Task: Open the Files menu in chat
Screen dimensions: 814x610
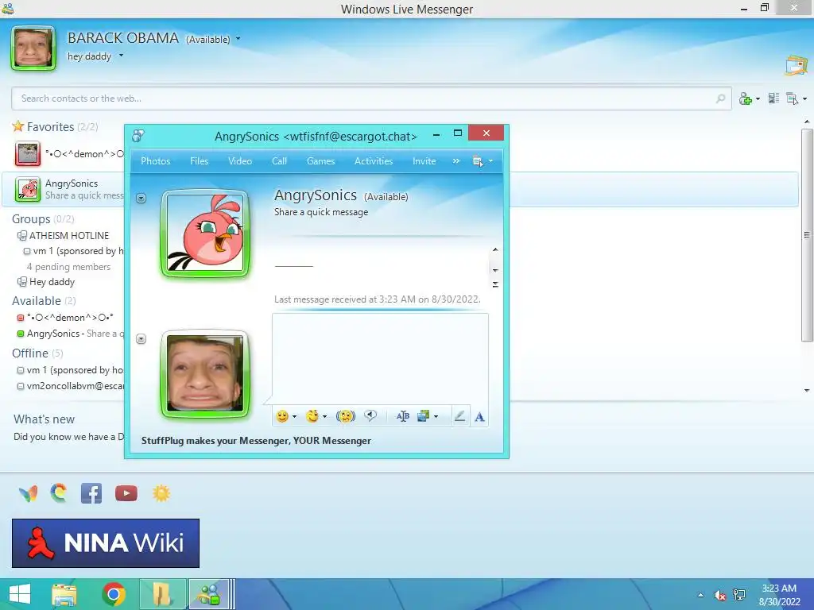Action: 199,161
